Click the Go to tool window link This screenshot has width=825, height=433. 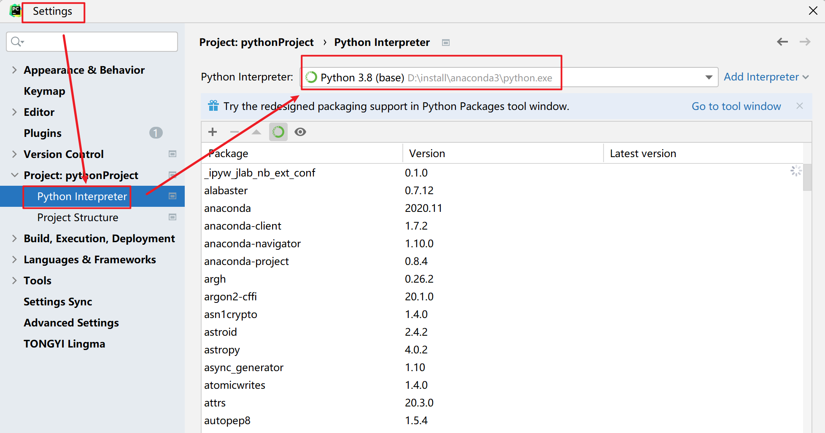pyautogui.click(x=736, y=106)
